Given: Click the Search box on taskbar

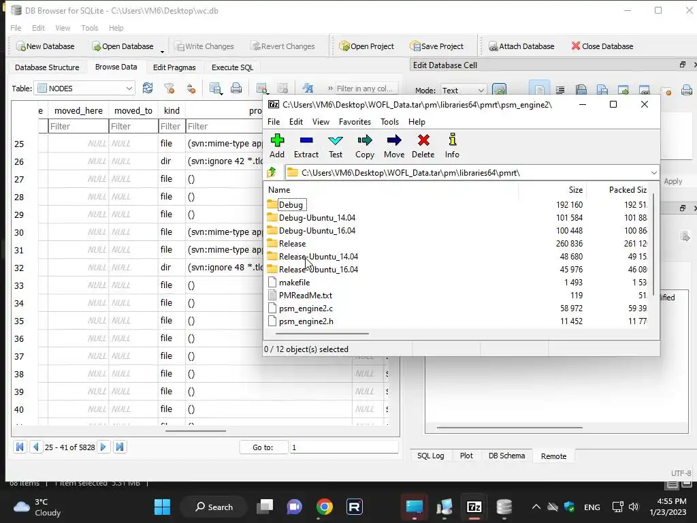Looking at the screenshot, I should (x=214, y=507).
